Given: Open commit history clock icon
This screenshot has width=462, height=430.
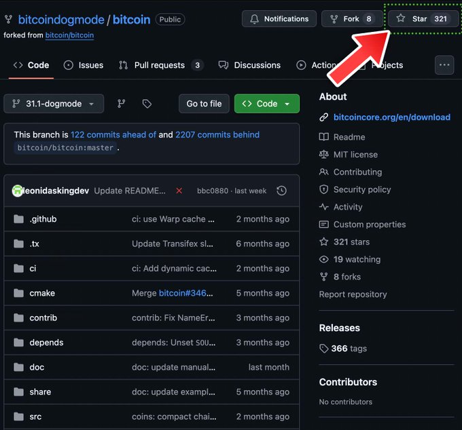Looking at the screenshot, I should click(282, 191).
